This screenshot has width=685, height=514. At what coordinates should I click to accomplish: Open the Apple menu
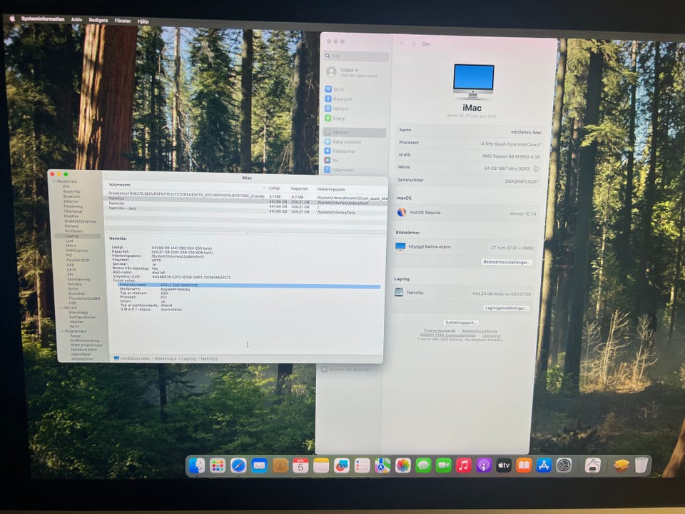click(12, 19)
